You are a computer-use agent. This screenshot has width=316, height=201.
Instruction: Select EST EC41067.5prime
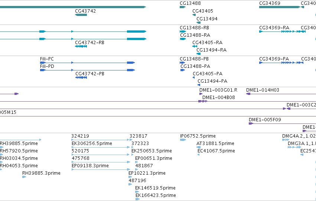(199, 155)
